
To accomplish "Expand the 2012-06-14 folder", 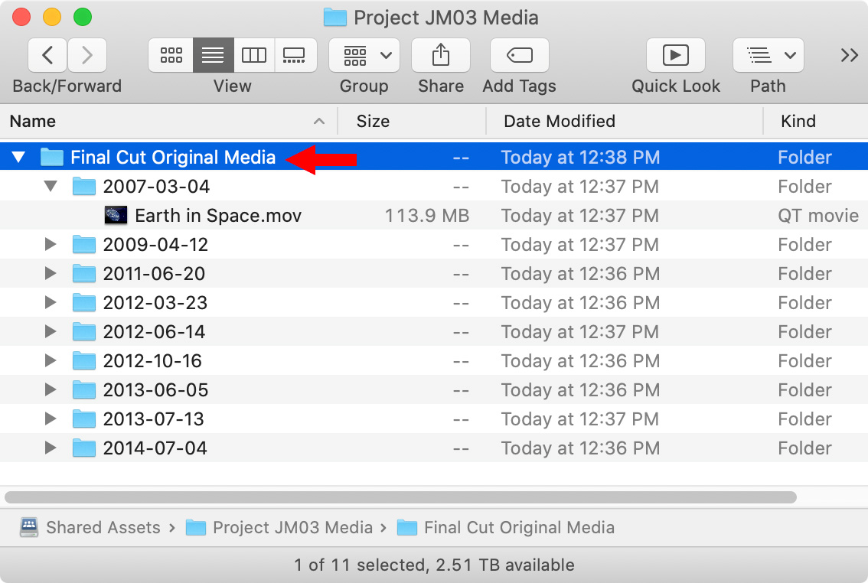I will click(x=51, y=331).
